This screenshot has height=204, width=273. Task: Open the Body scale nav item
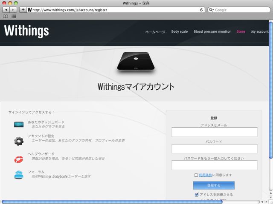pos(179,31)
